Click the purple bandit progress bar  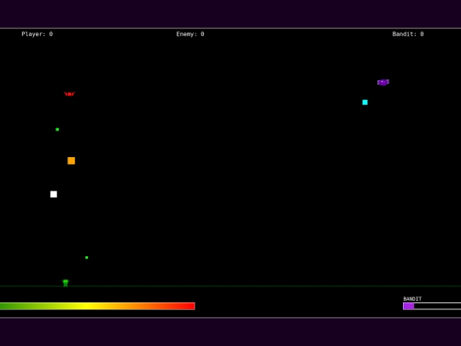[x=432, y=307]
